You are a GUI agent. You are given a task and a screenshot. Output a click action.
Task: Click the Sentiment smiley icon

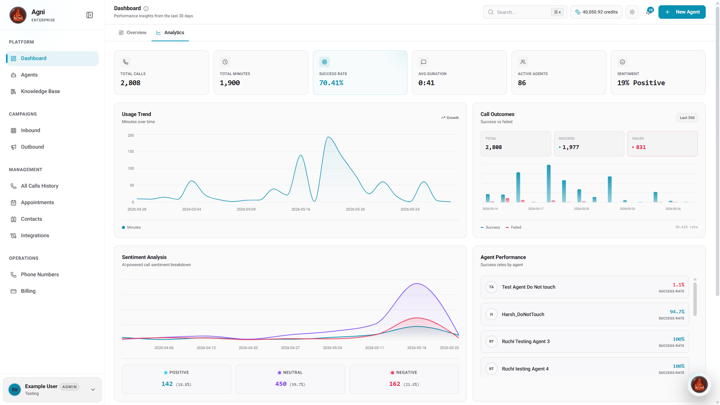coord(622,62)
